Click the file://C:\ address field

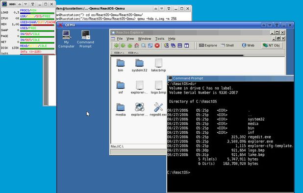pyautogui.click(x=138, y=146)
